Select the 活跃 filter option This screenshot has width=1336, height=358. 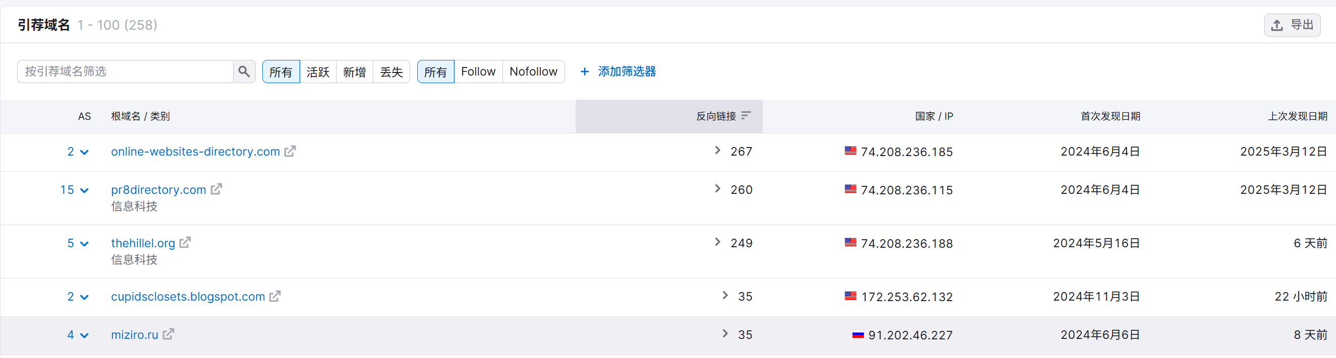coord(318,71)
